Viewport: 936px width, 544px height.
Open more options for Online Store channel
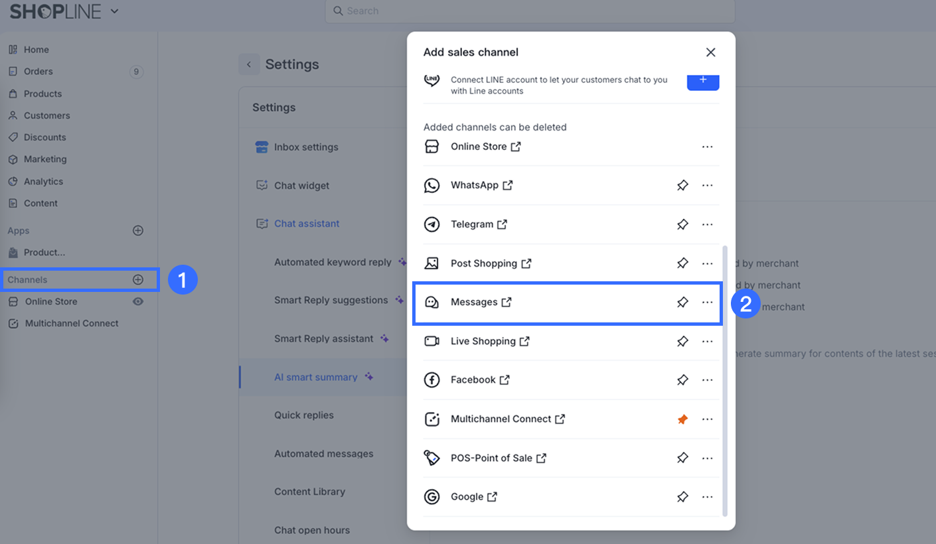707,147
